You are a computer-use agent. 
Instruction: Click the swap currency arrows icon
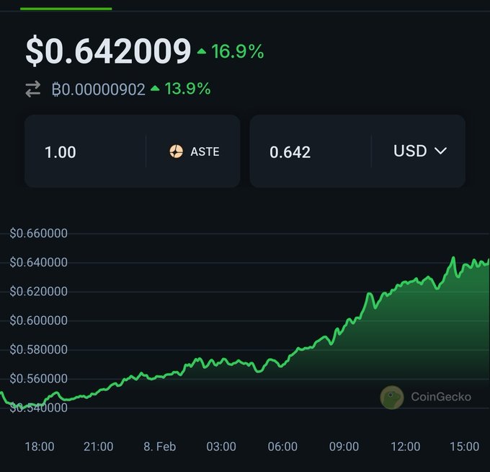[x=33, y=89]
